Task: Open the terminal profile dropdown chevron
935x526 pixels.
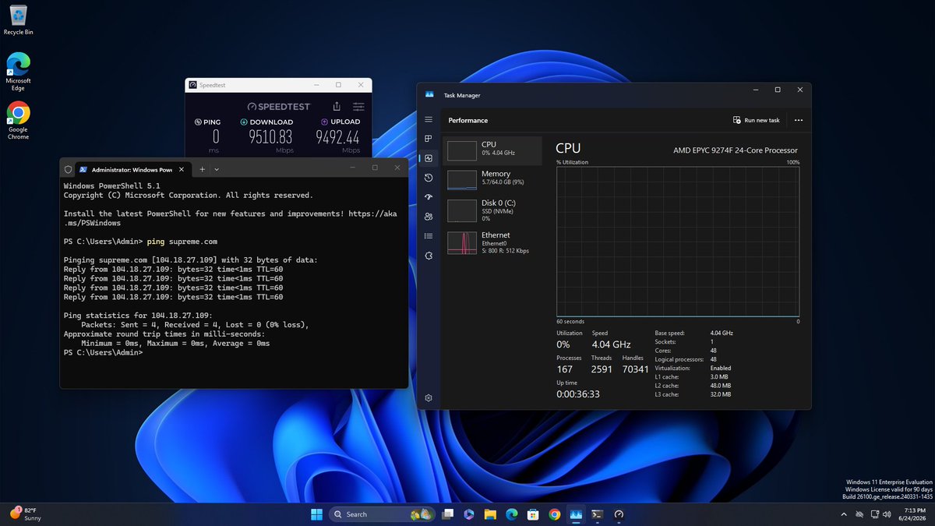Action: pos(217,169)
